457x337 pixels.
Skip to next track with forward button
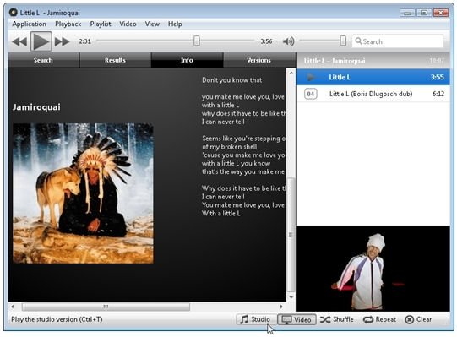click(62, 41)
